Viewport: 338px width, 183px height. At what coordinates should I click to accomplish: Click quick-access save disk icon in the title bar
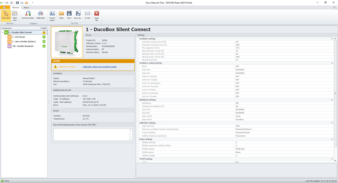[17, 3]
